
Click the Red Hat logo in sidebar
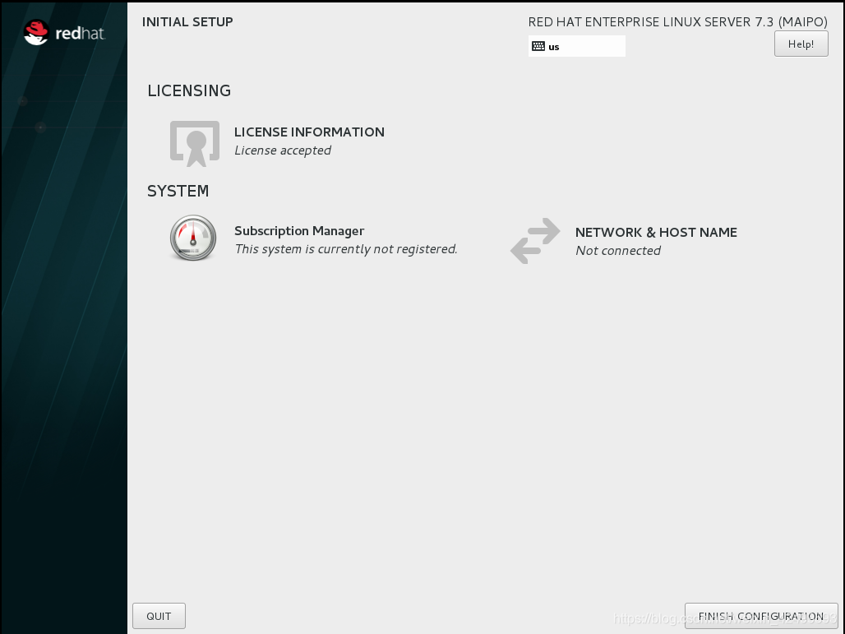64,33
